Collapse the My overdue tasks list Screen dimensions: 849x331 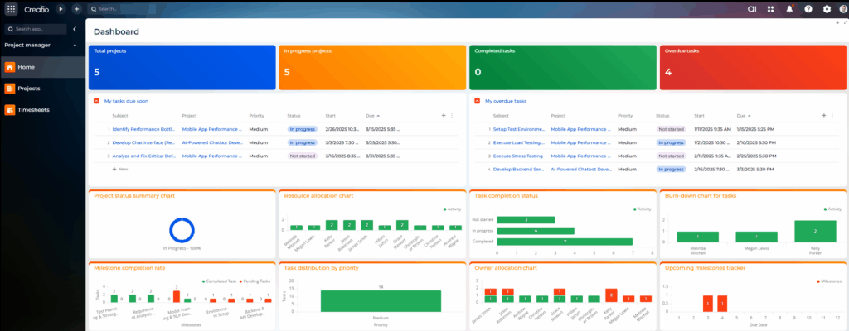(x=478, y=101)
